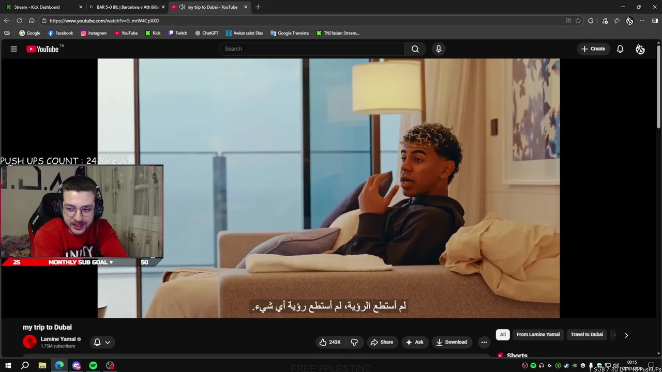Add this page to favorites star
Viewport: 662px width, 372px height.
[578, 21]
